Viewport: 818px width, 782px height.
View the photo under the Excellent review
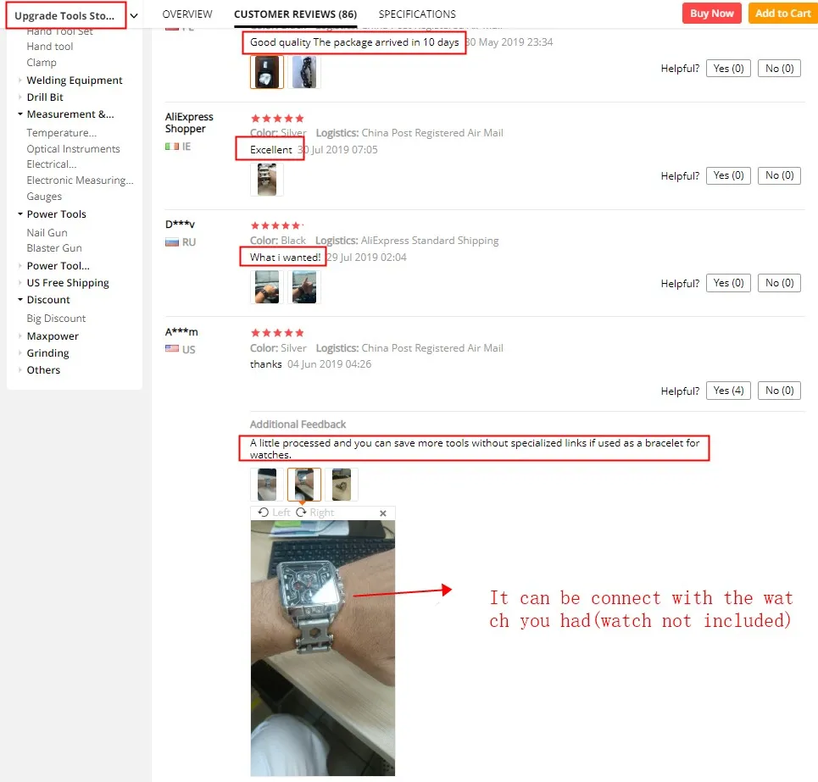267,180
